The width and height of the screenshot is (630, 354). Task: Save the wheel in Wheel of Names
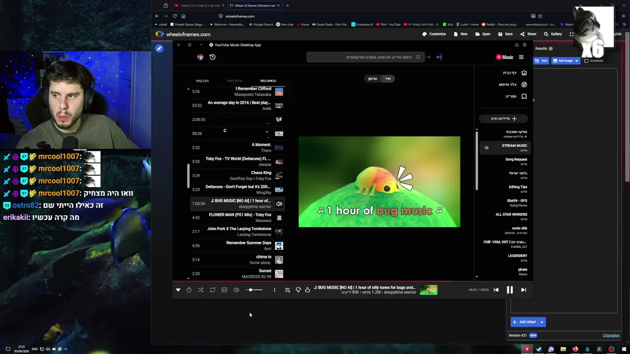tap(505, 34)
